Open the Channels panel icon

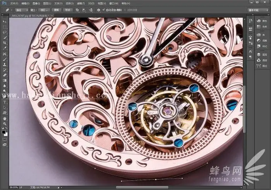[259, 60]
